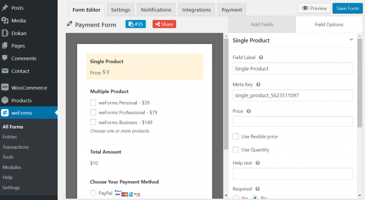Open the Form Editor tab

click(x=87, y=10)
